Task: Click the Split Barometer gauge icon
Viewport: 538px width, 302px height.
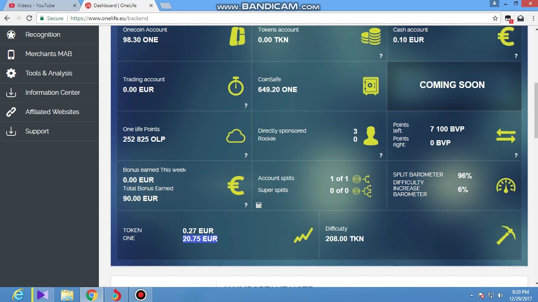Action: [x=506, y=185]
